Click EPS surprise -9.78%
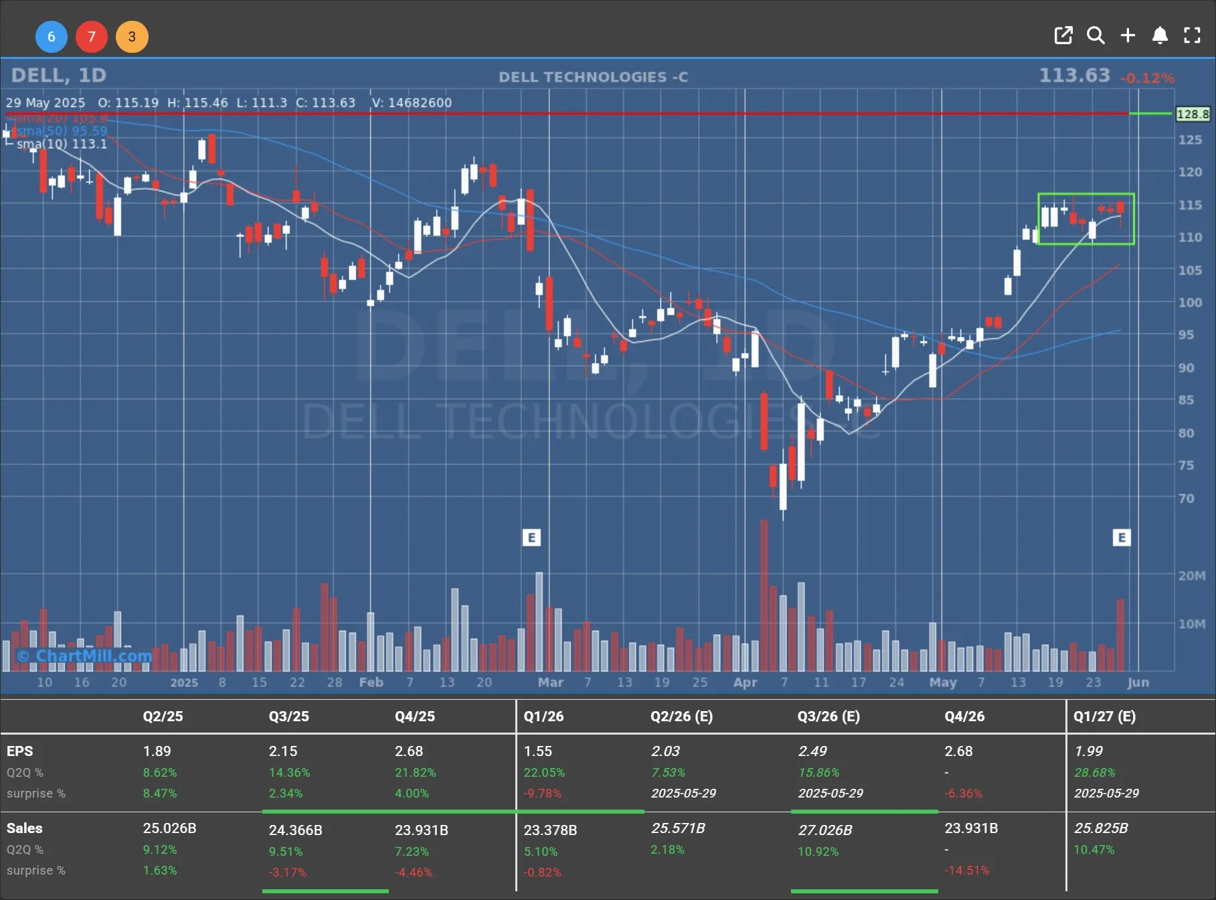The image size is (1216, 900). tap(542, 794)
